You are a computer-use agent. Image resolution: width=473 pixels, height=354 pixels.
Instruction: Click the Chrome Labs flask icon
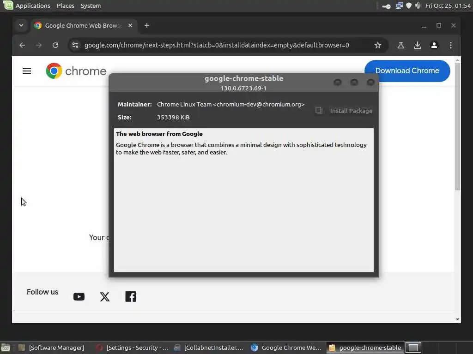coord(400,45)
